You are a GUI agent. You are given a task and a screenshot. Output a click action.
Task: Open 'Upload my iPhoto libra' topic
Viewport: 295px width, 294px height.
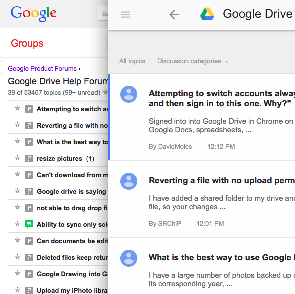72,290
